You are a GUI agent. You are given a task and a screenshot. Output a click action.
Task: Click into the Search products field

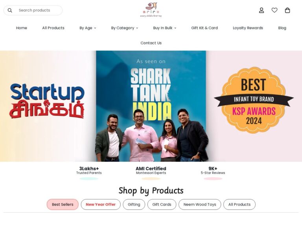tap(33, 10)
